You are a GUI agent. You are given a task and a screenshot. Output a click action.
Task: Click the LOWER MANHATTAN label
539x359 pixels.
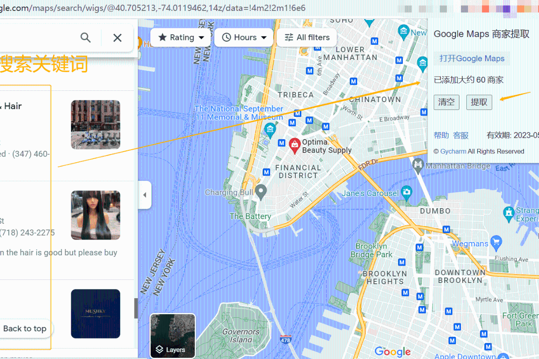click(x=350, y=53)
